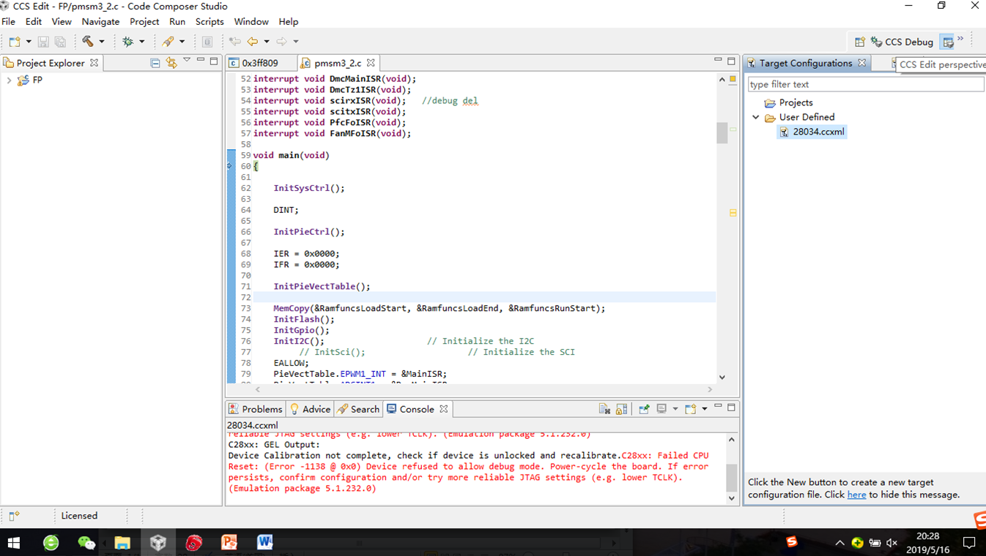The width and height of the screenshot is (986, 556).
Task: Toggle Scroll Lock in the Console
Action: coord(621,409)
